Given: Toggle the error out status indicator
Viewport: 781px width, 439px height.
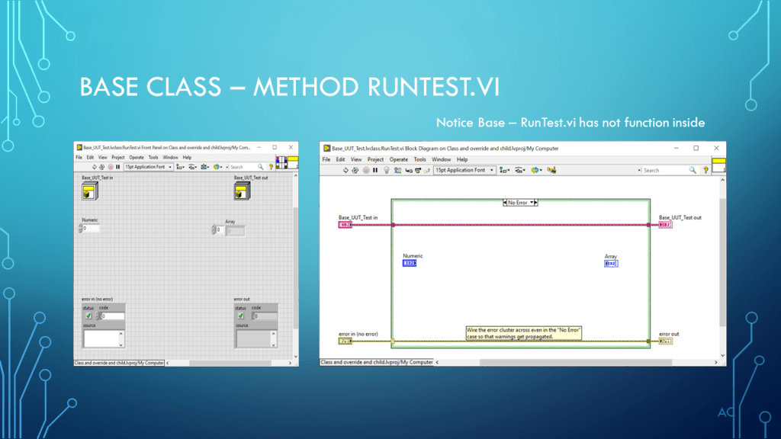Looking at the screenshot, I should coord(240,316).
